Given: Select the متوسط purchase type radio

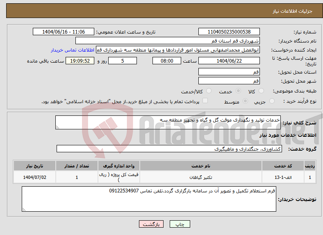Looking at the screenshot, I should pyautogui.click(x=246, y=101).
